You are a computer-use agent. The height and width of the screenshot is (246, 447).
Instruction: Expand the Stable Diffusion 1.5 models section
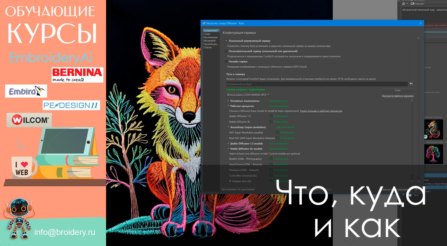coord(228,144)
